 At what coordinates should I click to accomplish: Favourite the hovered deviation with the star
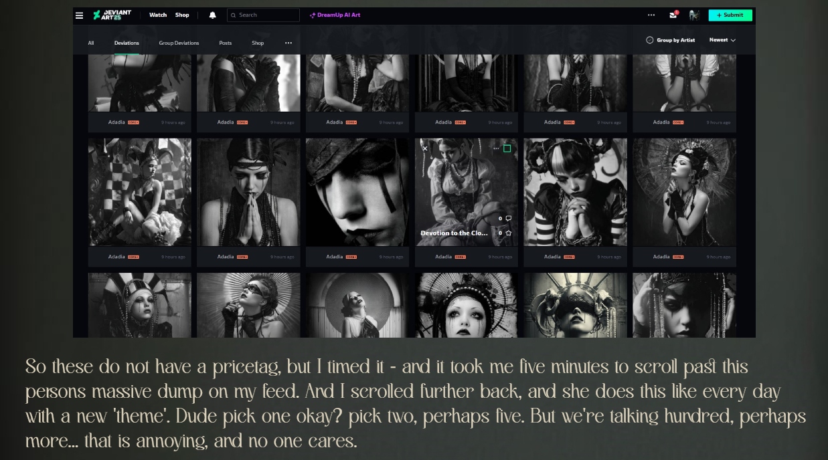pyautogui.click(x=508, y=233)
